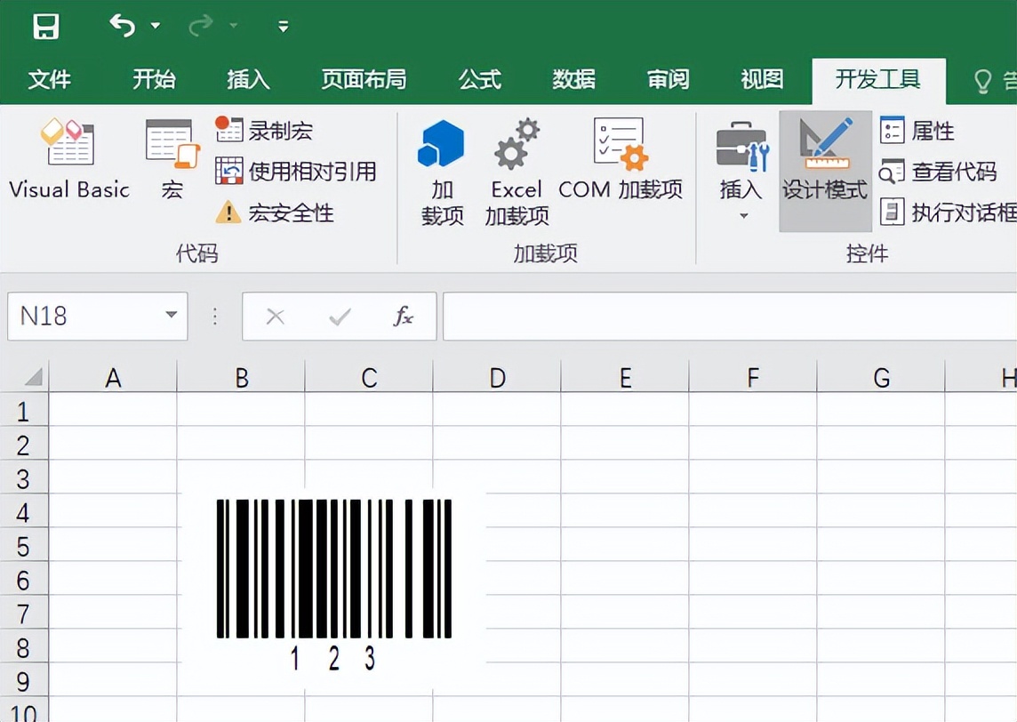Select column B header
Viewport: 1017px width, 722px height.
click(x=241, y=377)
